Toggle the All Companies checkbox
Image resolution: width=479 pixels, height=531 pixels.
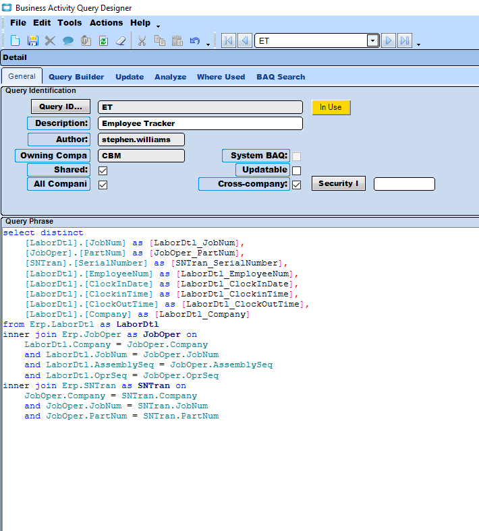(x=103, y=185)
